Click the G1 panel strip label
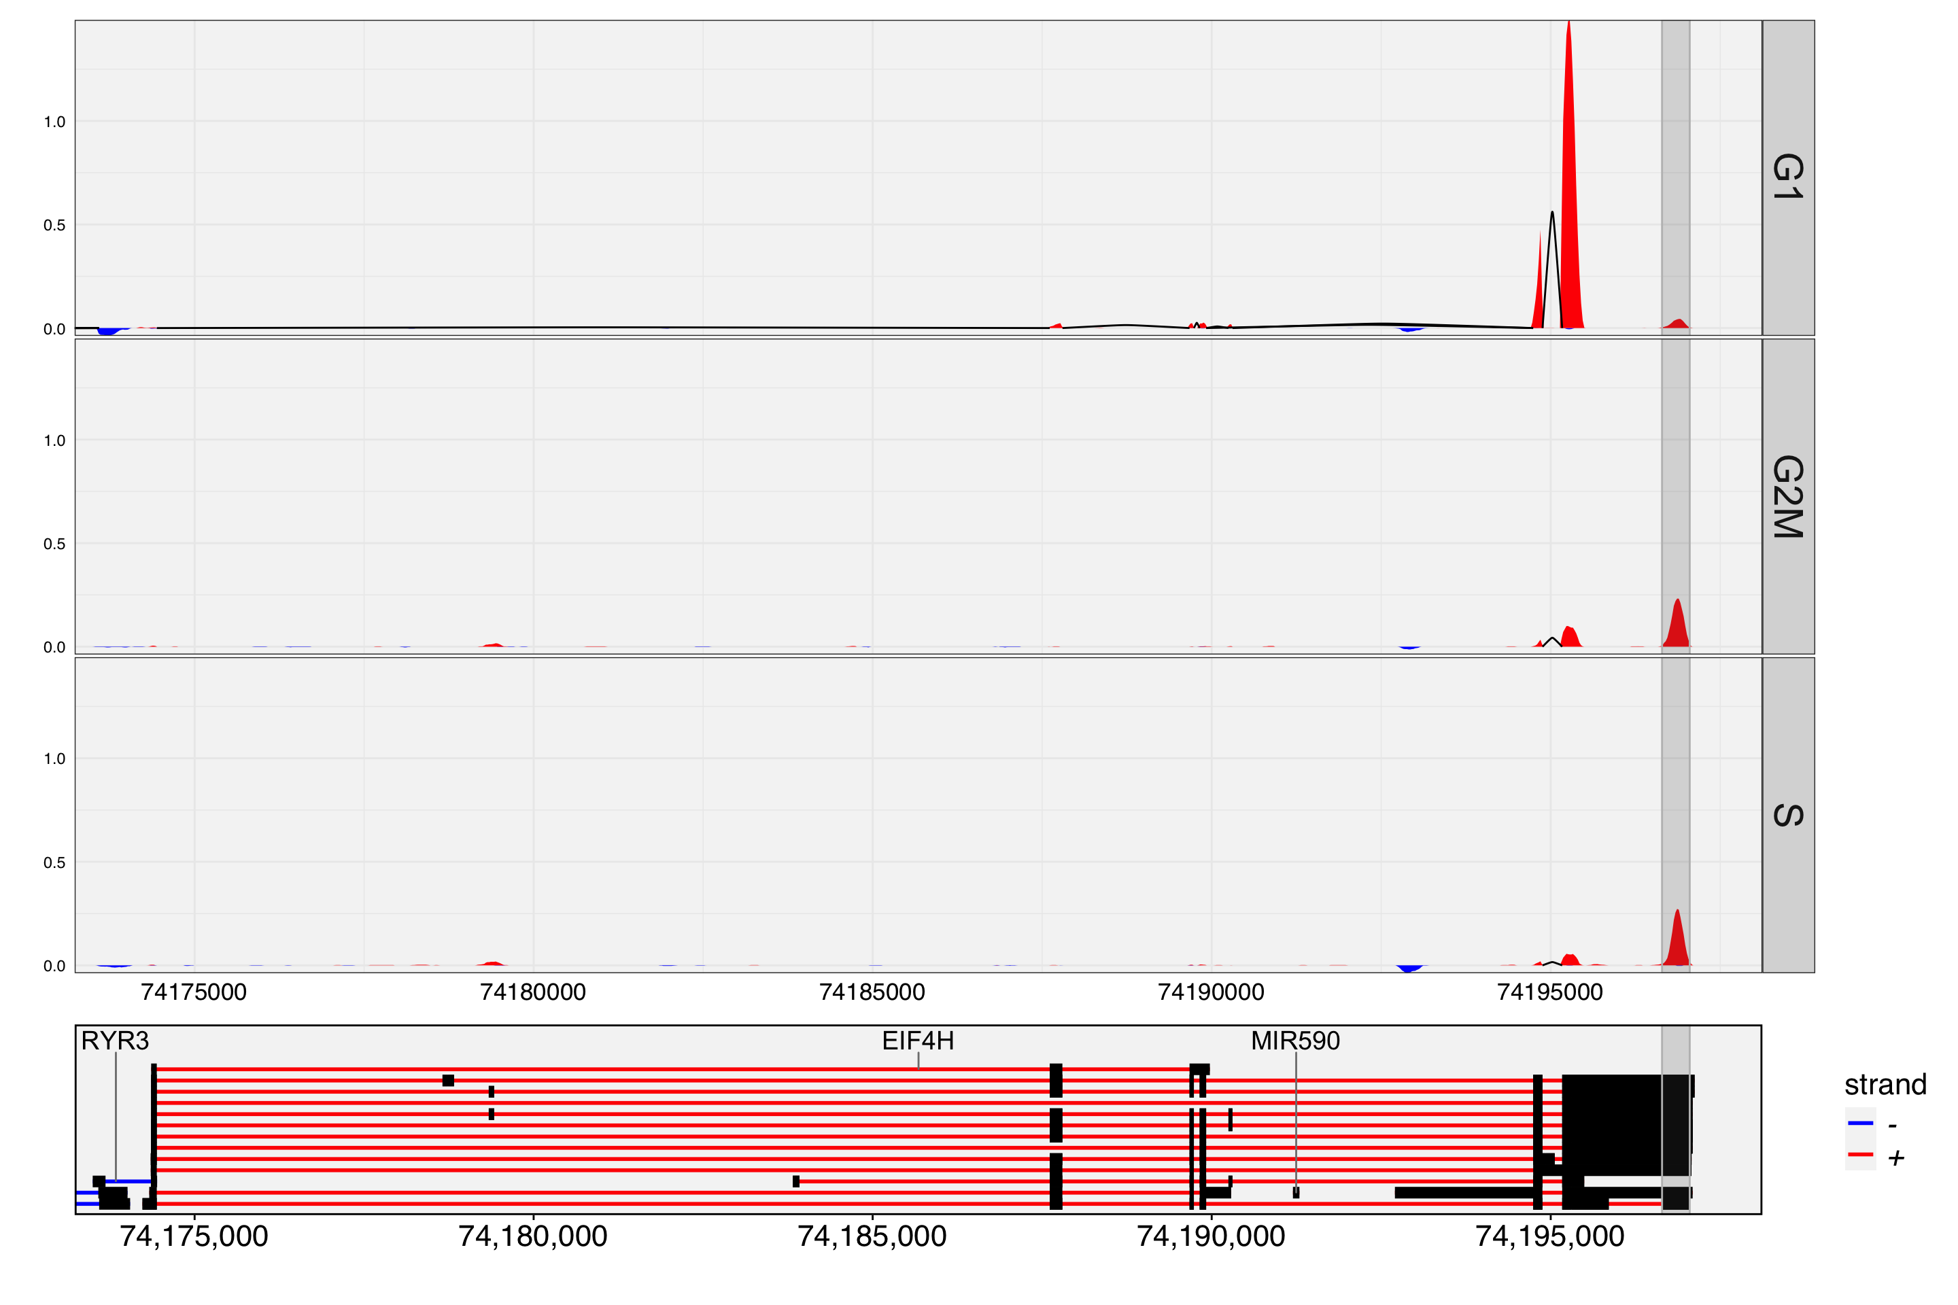1958x1305 pixels. [x=1787, y=177]
